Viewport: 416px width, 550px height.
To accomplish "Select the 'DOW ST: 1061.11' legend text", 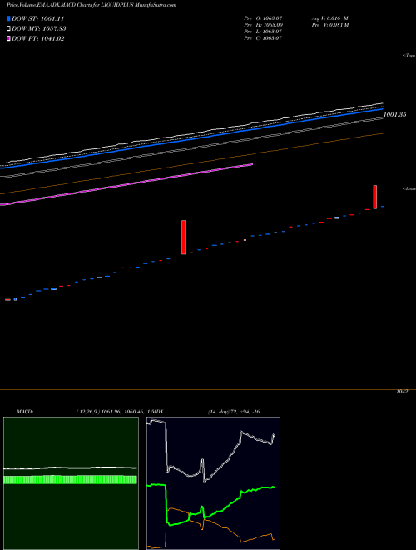I will click(37, 18).
